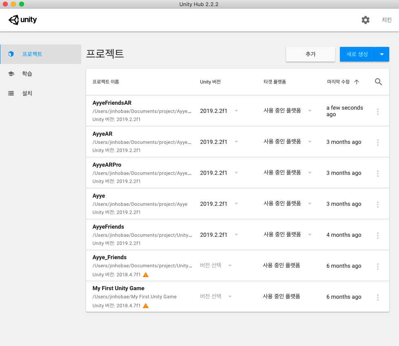The width and height of the screenshot is (399, 346).
Task: Click the 새로 생성 button
Action: point(357,54)
